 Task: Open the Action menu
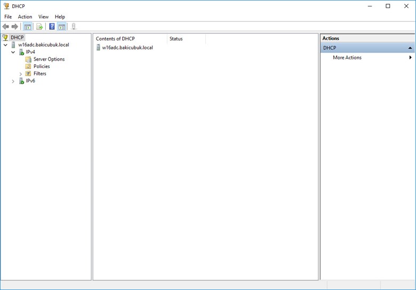pos(25,16)
